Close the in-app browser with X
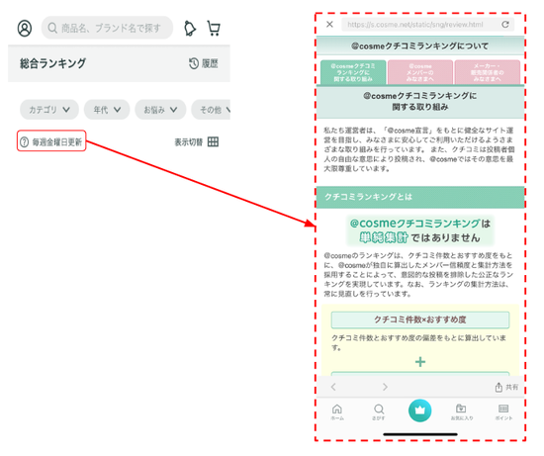Viewport: 544px width, 456px height. click(x=329, y=25)
